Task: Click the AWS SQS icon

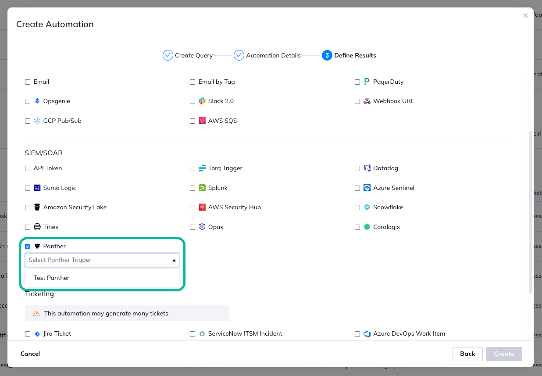Action: pyautogui.click(x=201, y=121)
